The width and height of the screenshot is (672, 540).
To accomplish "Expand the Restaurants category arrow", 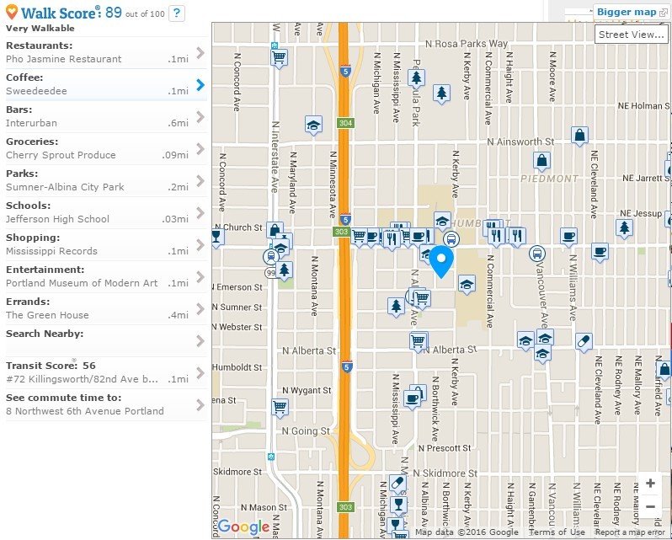I will (200, 53).
